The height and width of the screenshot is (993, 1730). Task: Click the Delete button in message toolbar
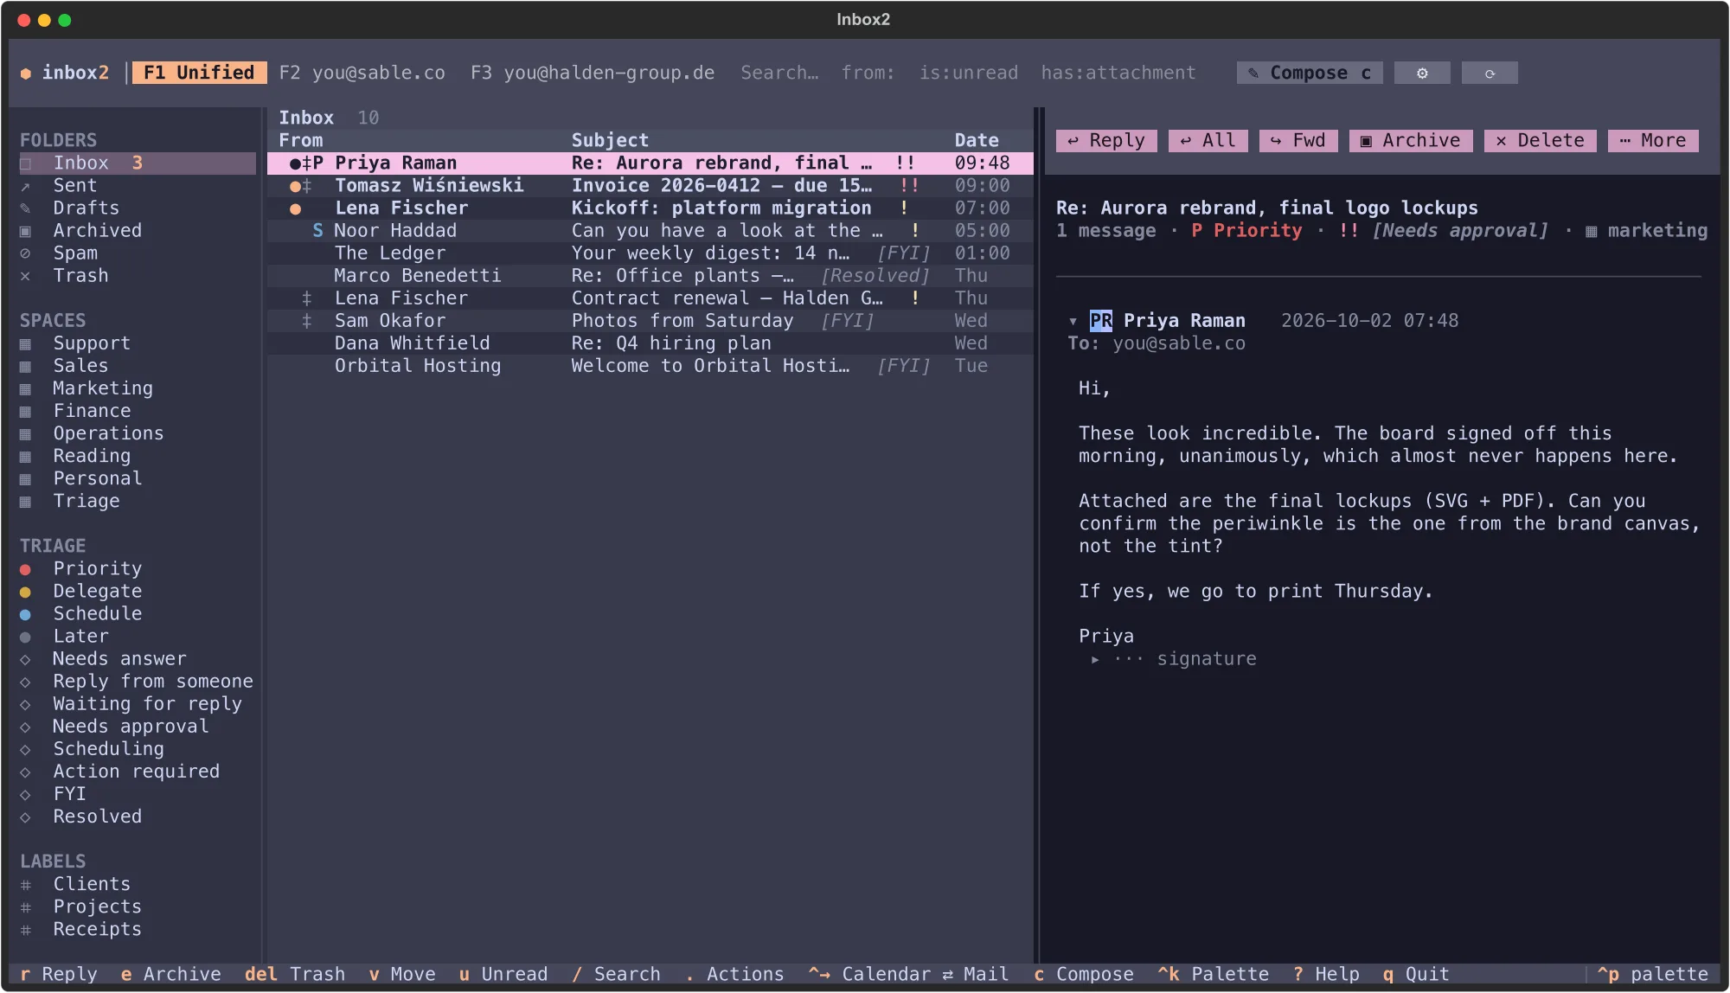(x=1540, y=141)
